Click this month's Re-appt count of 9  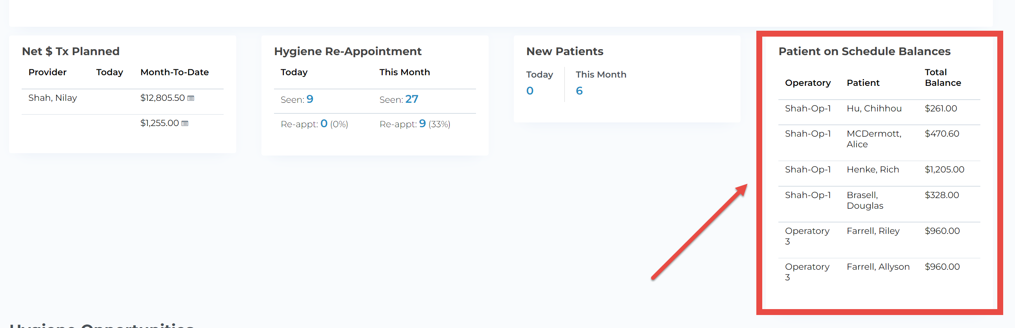click(422, 123)
